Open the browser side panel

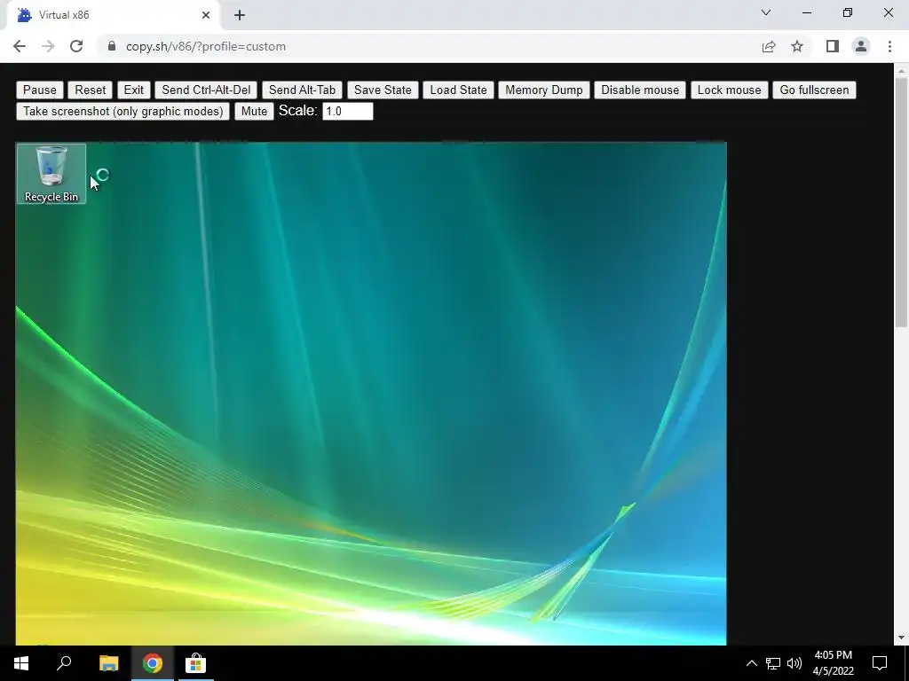click(833, 46)
